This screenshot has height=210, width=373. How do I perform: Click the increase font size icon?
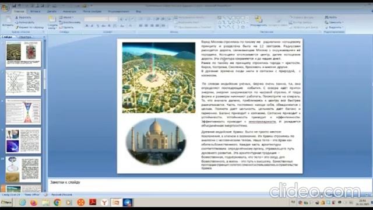tap(121, 19)
